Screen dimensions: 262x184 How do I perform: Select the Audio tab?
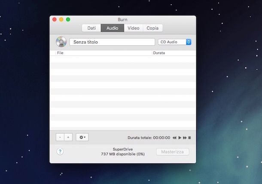pyautogui.click(x=112, y=28)
